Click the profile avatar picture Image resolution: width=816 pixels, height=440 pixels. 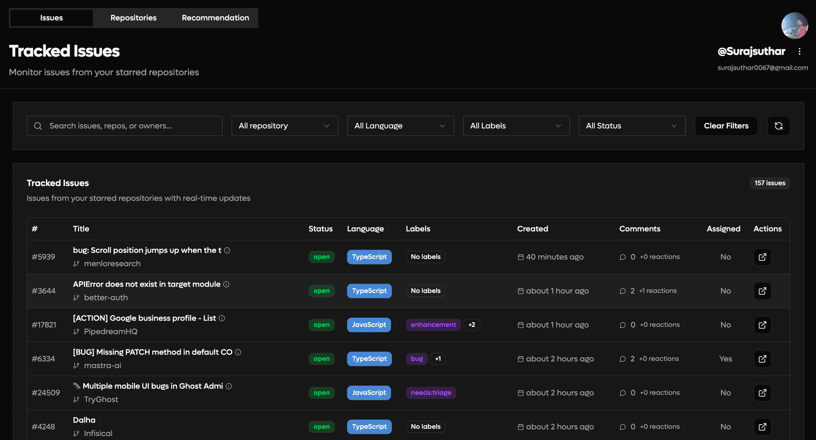click(794, 26)
